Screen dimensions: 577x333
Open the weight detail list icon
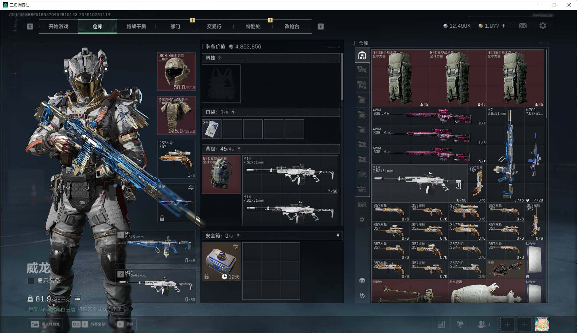[x=78, y=298]
